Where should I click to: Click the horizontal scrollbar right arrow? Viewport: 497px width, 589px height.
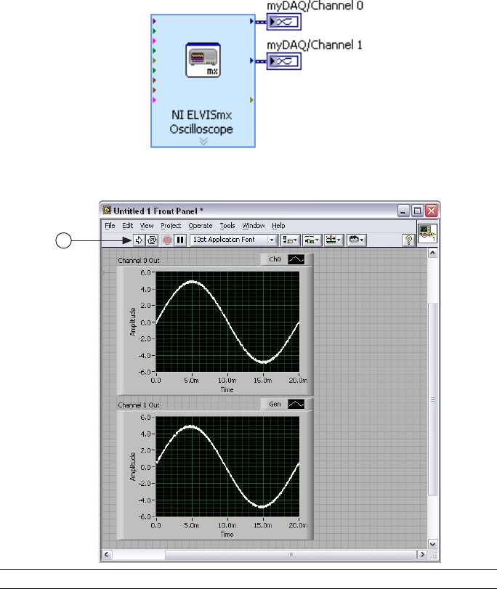coord(422,554)
